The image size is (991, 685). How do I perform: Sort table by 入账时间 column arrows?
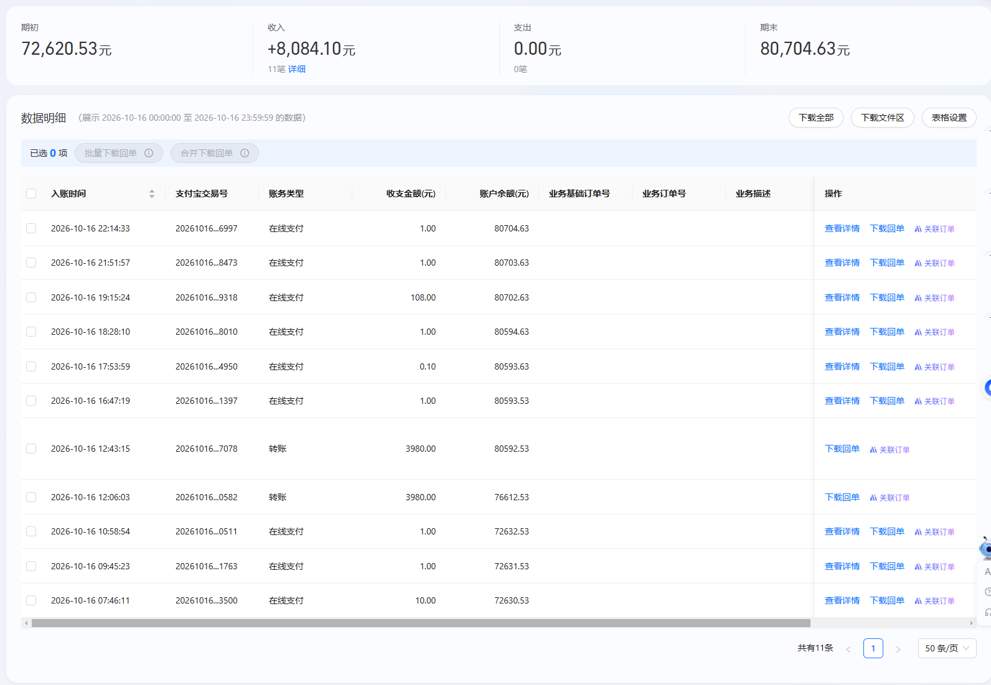click(151, 193)
